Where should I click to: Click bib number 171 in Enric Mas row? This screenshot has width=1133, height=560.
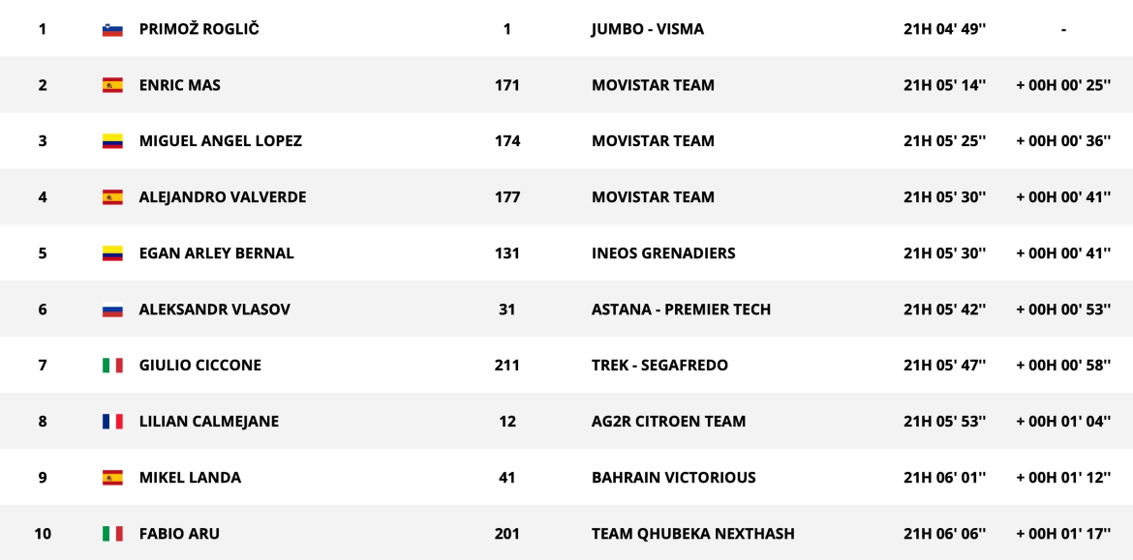click(x=506, y=85)
